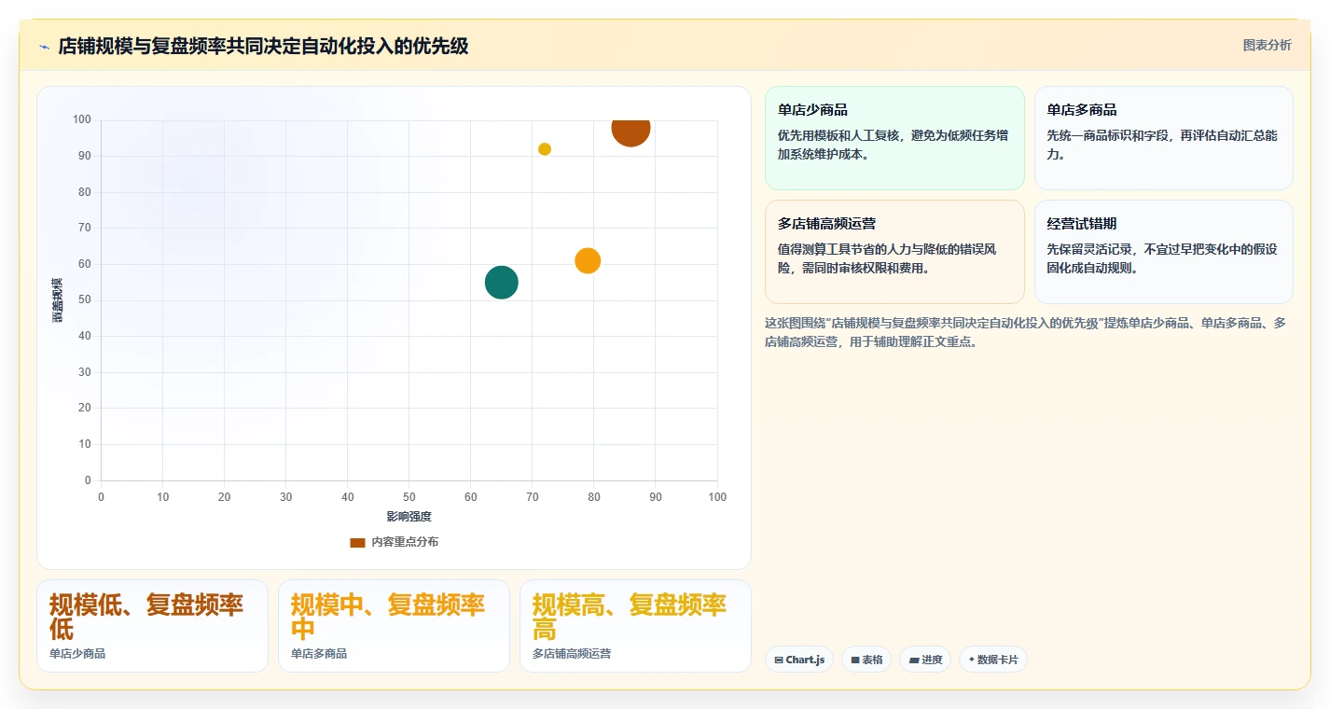Click the sparkle icon in 数据卡片 chip
Image resolution: width=1330 pixels, height=709 pixels.
(x=972, y=660)
